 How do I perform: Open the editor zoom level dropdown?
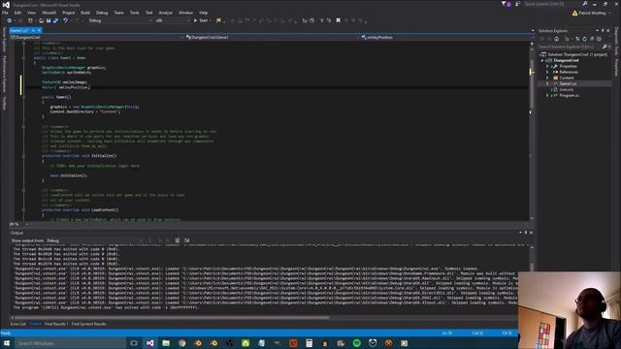coord(18,224)
